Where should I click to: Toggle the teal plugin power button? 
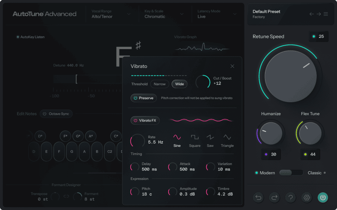point(323,197)
